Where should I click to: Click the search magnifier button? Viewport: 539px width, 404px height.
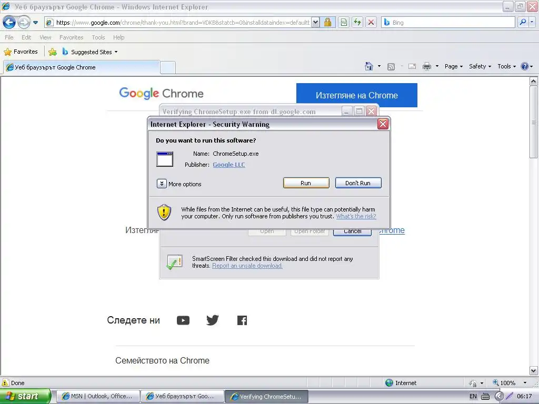coord(523,22)
